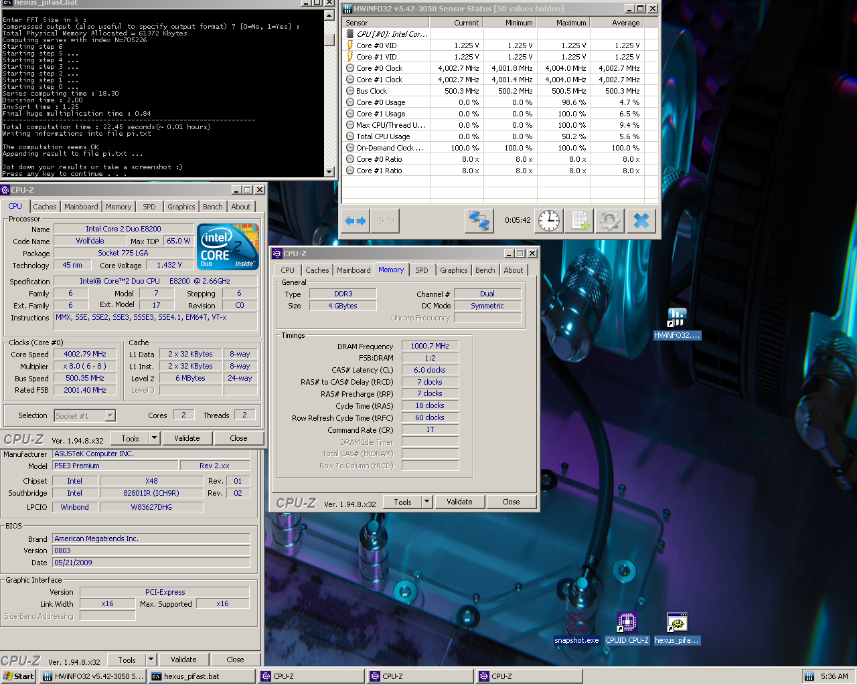857x685 pixels.
Task: Click CAS# Latency value 6.0 clocks
Action: pos(430,370)
